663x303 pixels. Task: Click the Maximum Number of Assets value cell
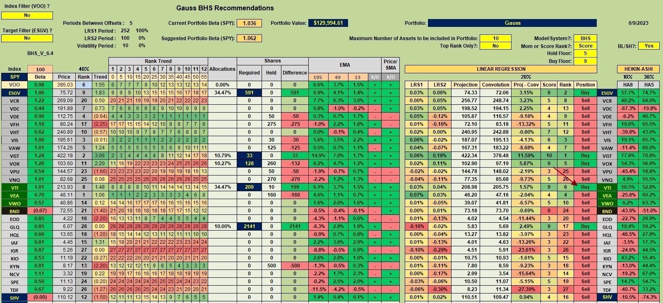(x=495, y=38)
